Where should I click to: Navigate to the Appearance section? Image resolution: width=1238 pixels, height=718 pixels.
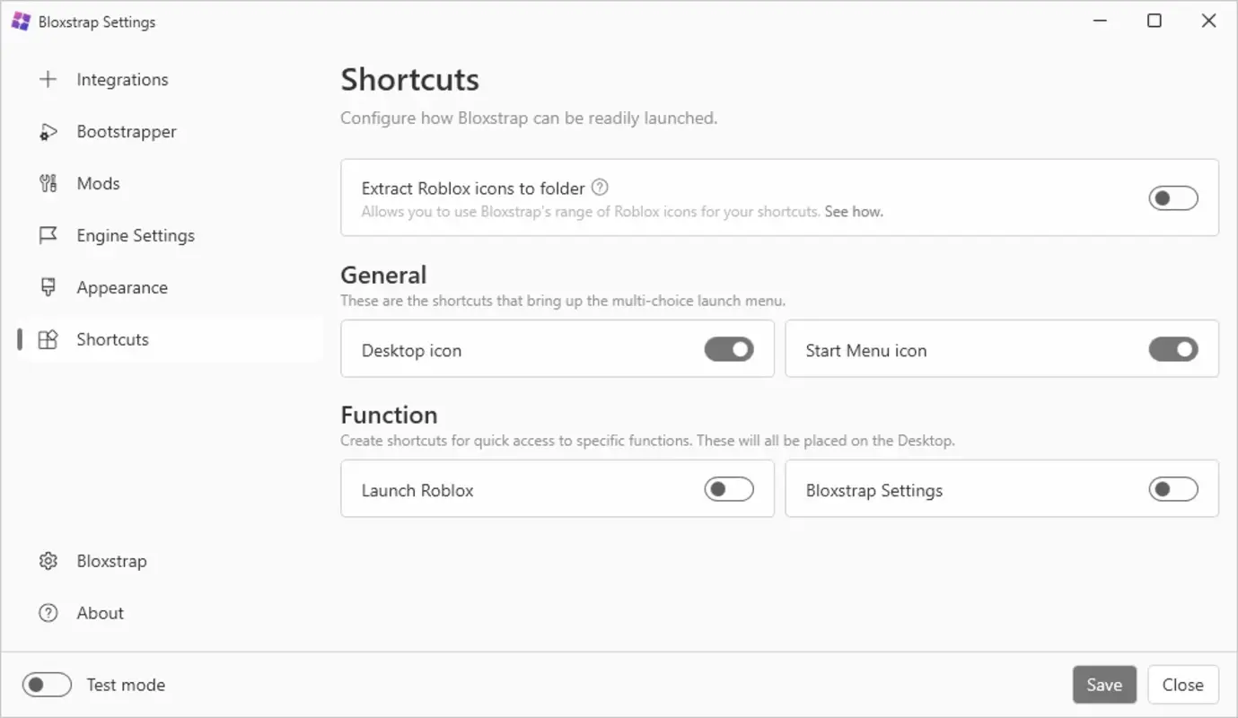point(122,287)
